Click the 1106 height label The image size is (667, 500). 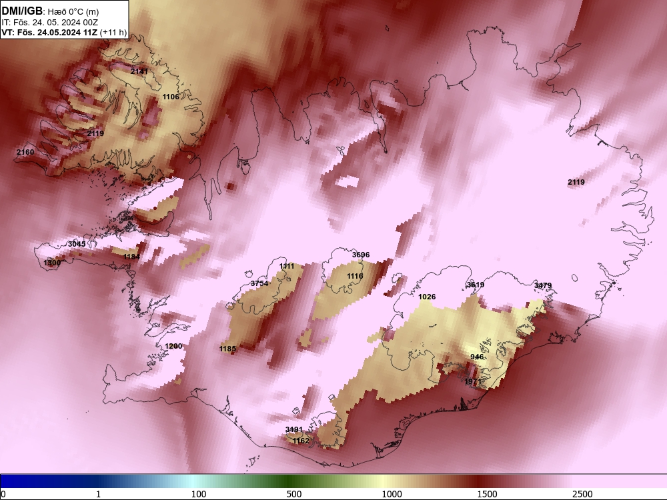tap(171, 97)
